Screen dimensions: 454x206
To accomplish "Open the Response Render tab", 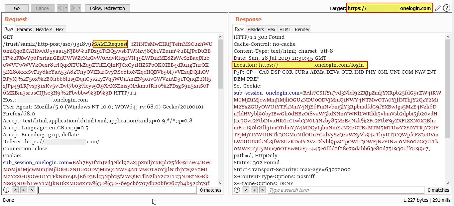I will tap(302, 30).
